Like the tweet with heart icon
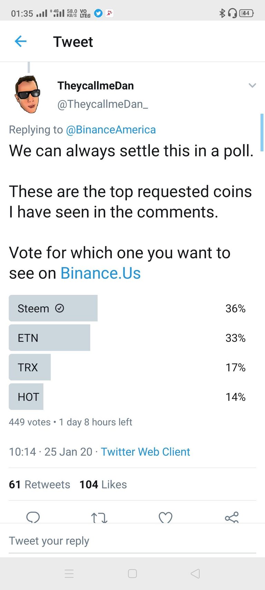Viewport: 265px width, 590px height. coord(166,517)
